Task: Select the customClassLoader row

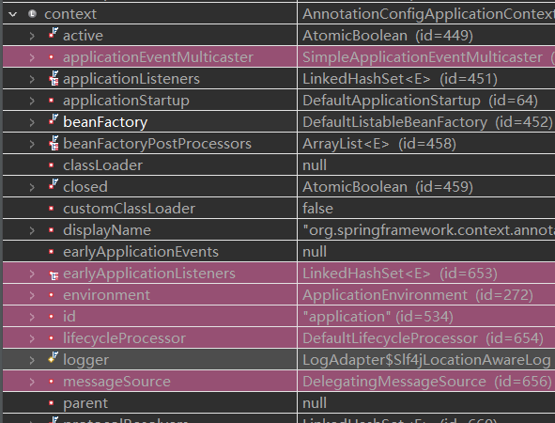Action: point(279,209)
